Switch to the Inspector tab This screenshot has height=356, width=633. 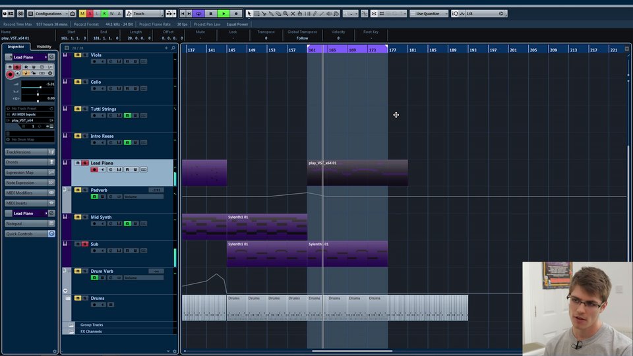(x=16, y=47)
